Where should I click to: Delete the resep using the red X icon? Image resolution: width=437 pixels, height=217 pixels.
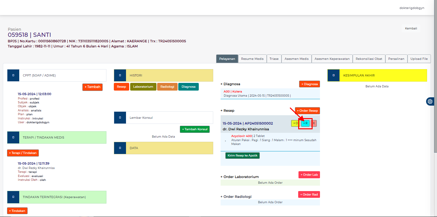(313, 123)
